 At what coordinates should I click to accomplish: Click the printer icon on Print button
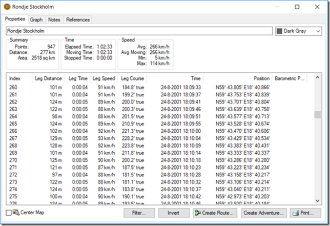(x=296, y=213)
